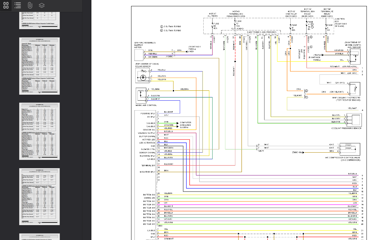
Task: Click the 'GREEN LED' pin label
Action: tap(149, 198)
